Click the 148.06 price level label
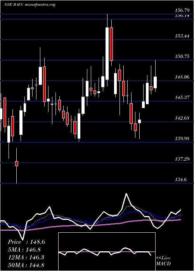The height and width of the screenshot is (271, 194). pos(182,77)
